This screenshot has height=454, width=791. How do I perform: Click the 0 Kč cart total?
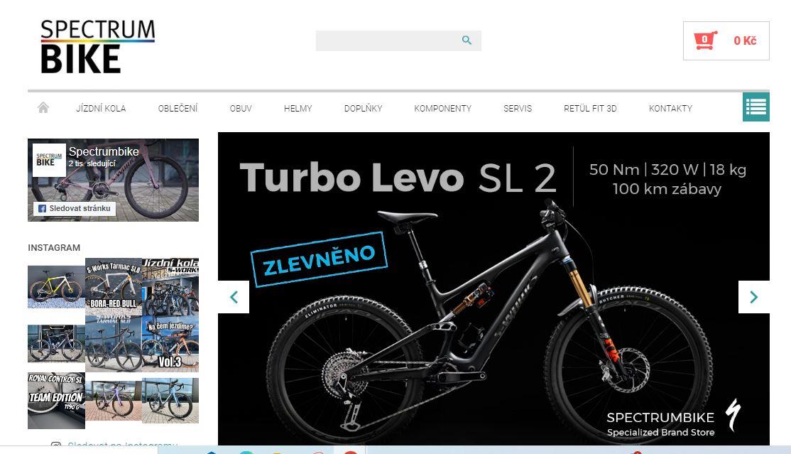[x=745, y=40]
